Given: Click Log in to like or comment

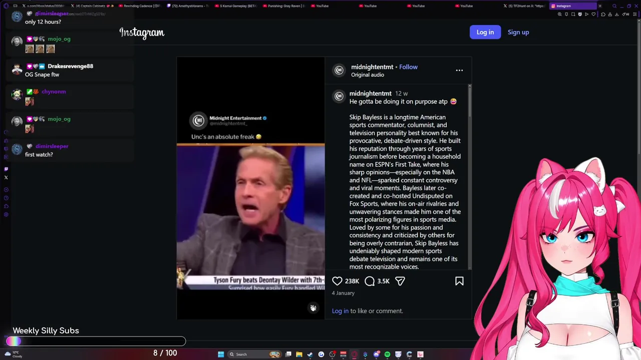Looking at the screenshot, I should tap(340, 311).
